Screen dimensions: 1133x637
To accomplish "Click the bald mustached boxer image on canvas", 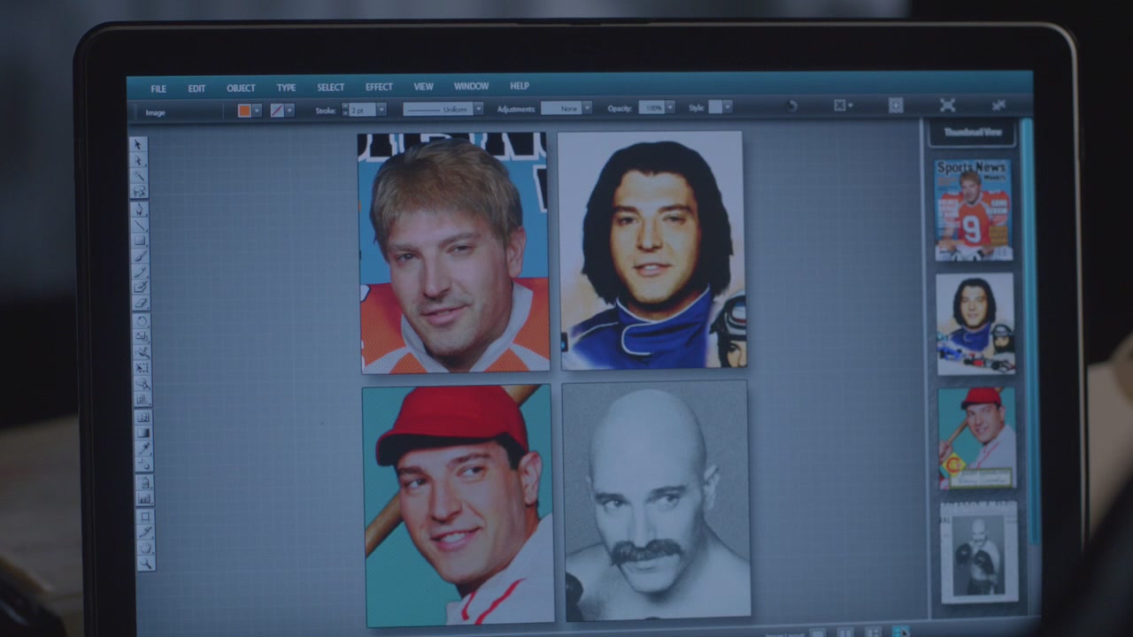I will click(656, 502).
